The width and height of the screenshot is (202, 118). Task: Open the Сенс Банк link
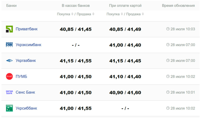click(25, 92)
